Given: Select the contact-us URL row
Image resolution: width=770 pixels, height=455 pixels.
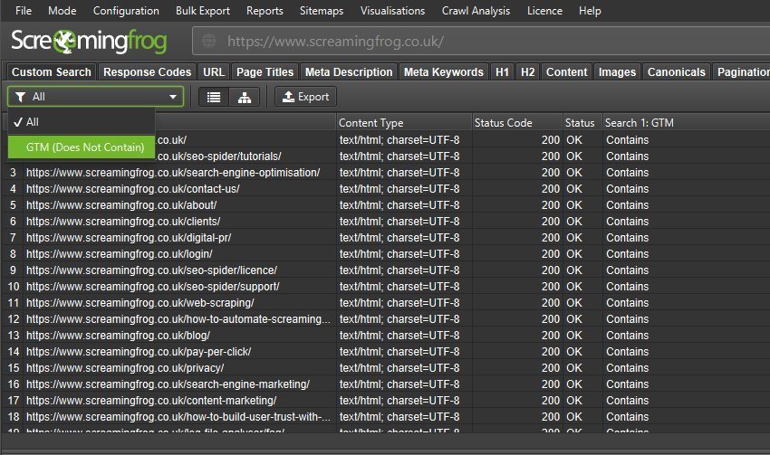Looking at the screenshot, I should tap(132, 189).
